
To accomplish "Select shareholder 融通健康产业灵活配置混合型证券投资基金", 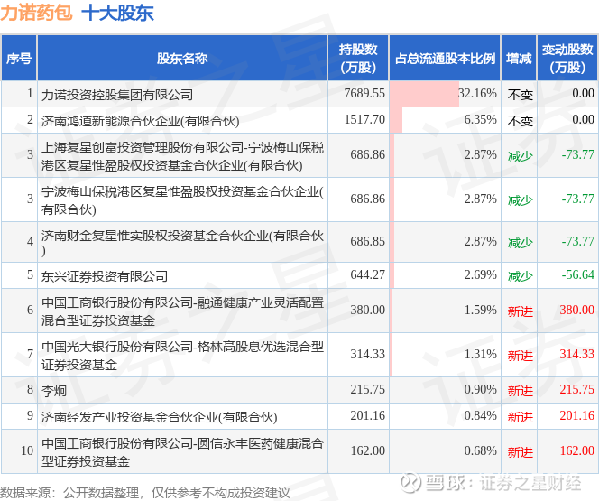I will point(182,311).
